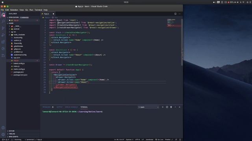Click the Split Editor icon
The image size is (252, 141).
175,14
